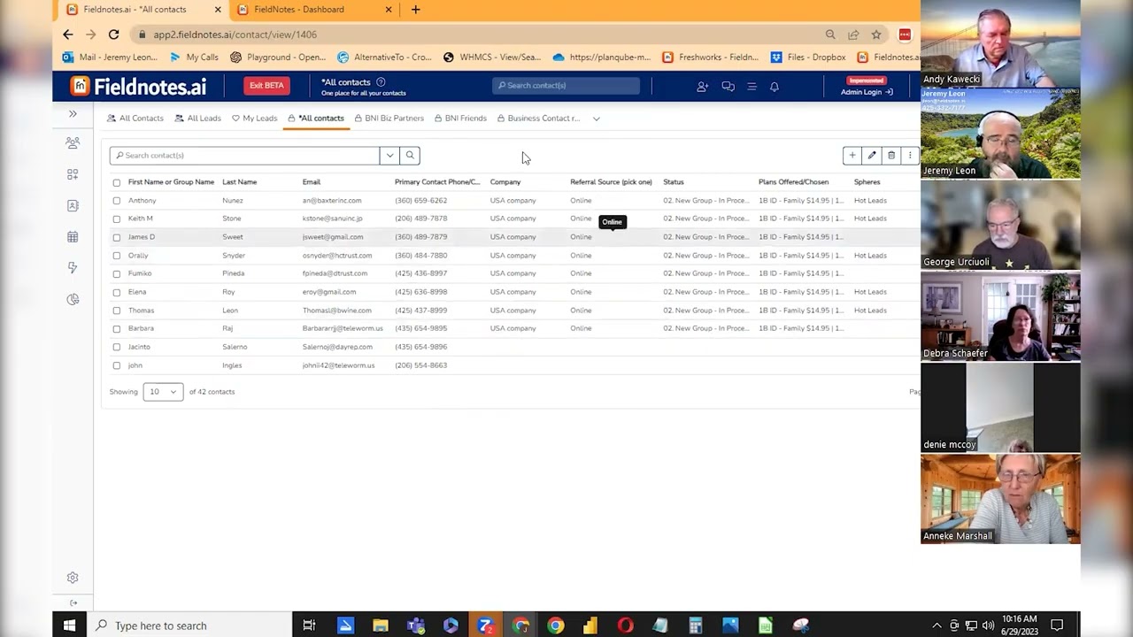Reload the page with refresh icon

pos(113,35)
